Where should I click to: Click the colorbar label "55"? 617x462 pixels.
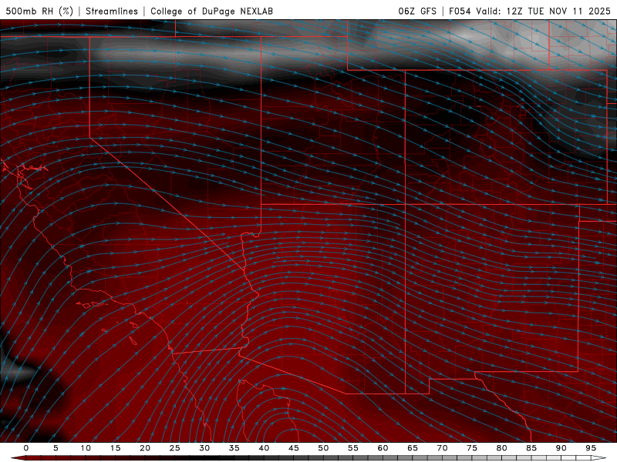[353, 448]
